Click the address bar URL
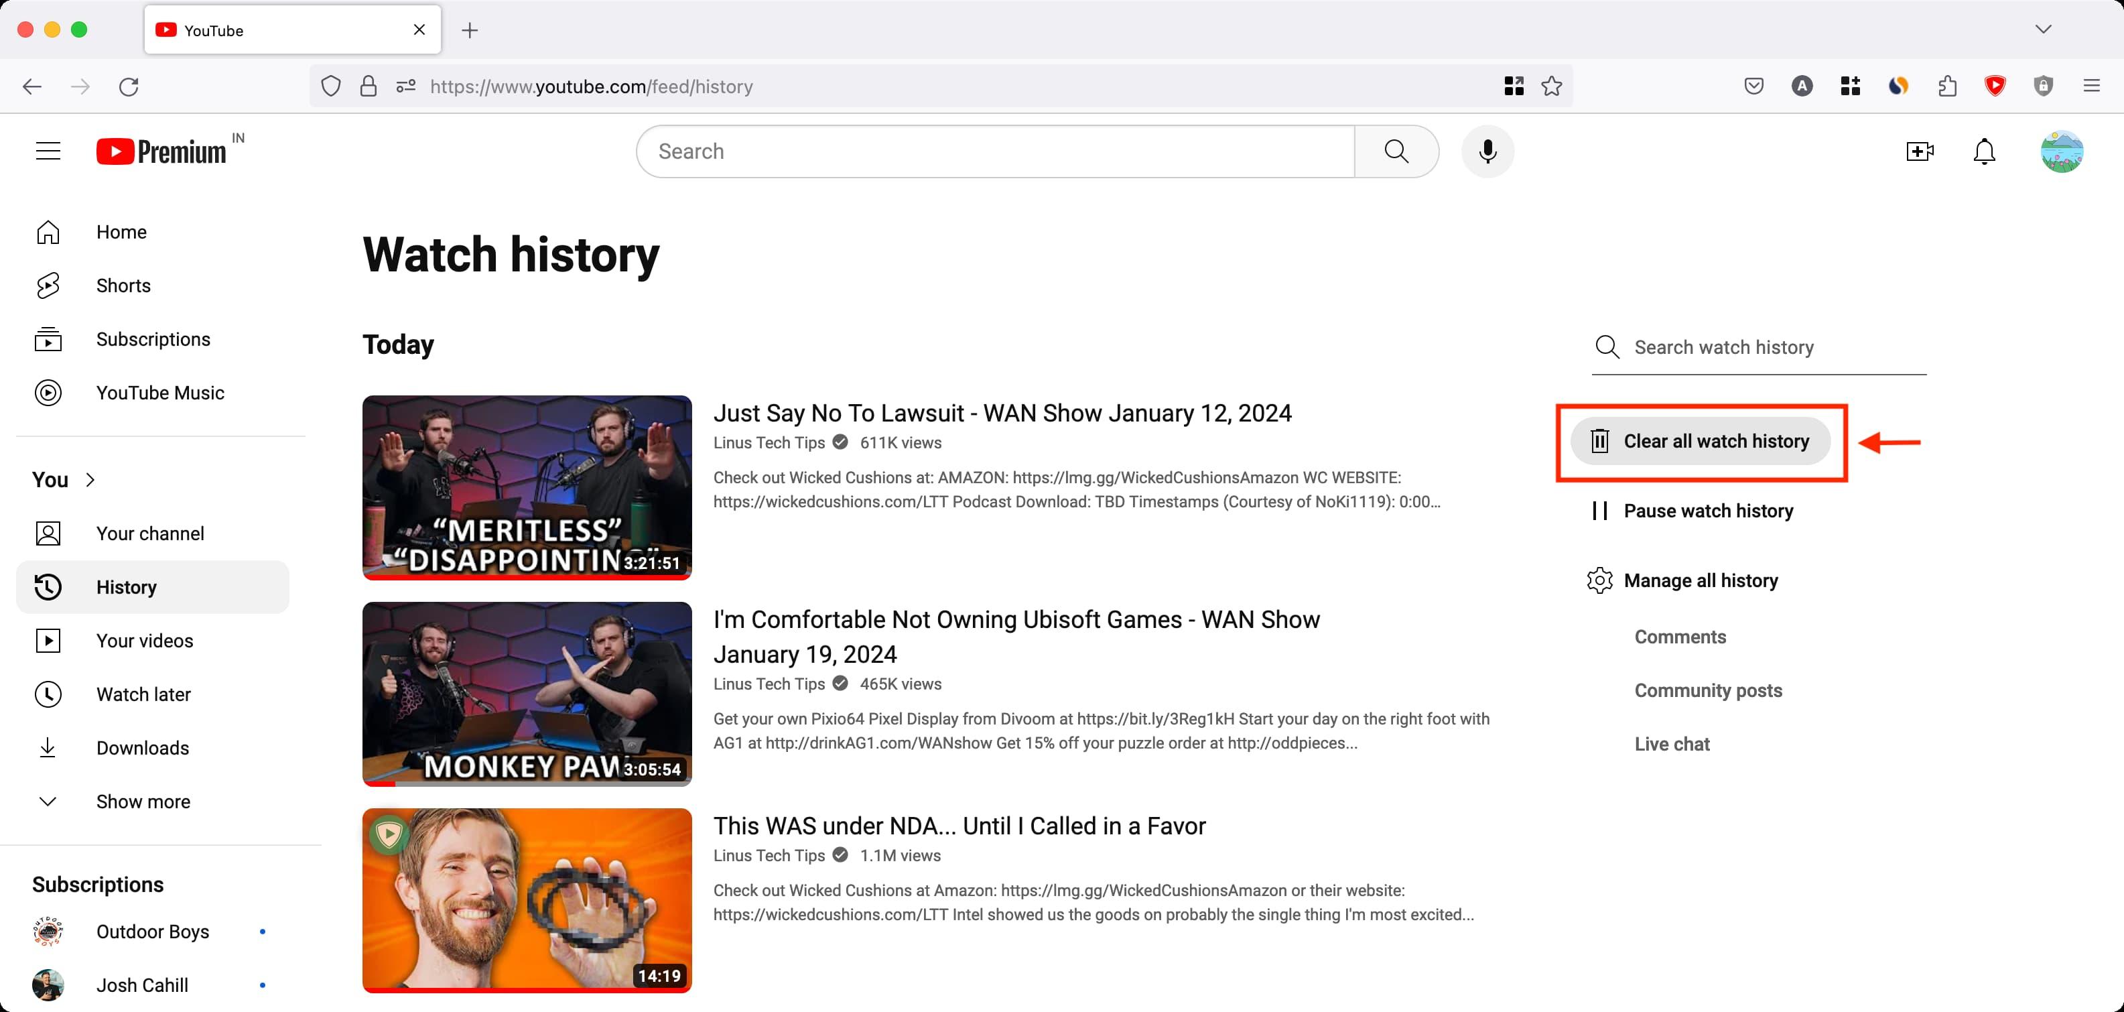This screenshot has width=2124, height=1012. click(x=591, y=86)
